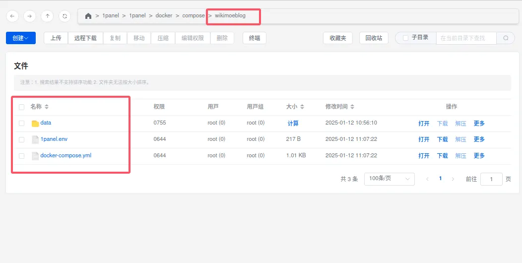This screenshot has width=522, height=263.
Task: Open 更多 menu for data folder
Action: point(479,124)
